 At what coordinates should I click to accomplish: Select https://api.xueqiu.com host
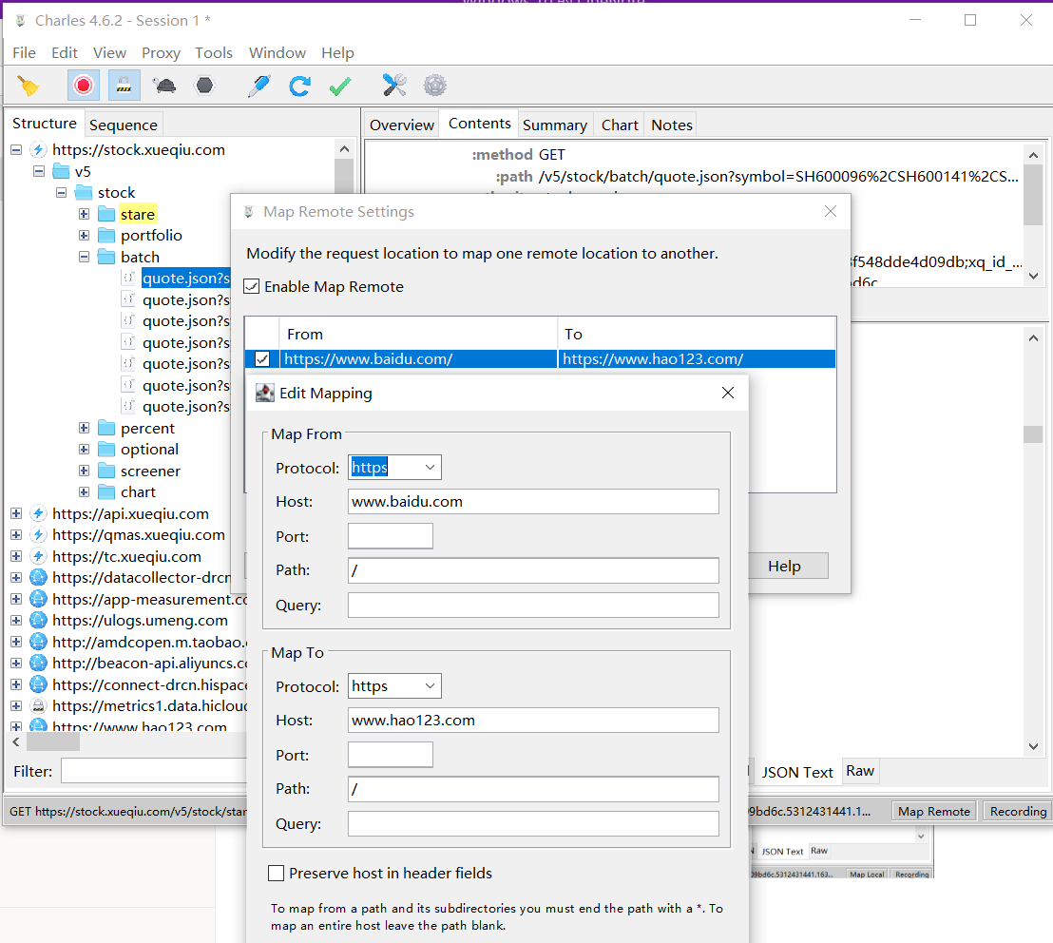pyautogui.click(x=130, y=514)
